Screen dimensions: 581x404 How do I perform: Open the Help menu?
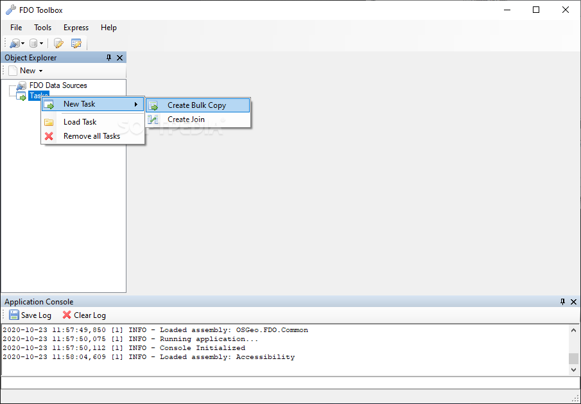click(x=108, y=28)
